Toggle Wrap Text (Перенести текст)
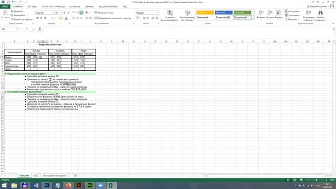The width and height of the screenshot is (336, 189). [x=104, y=13]
